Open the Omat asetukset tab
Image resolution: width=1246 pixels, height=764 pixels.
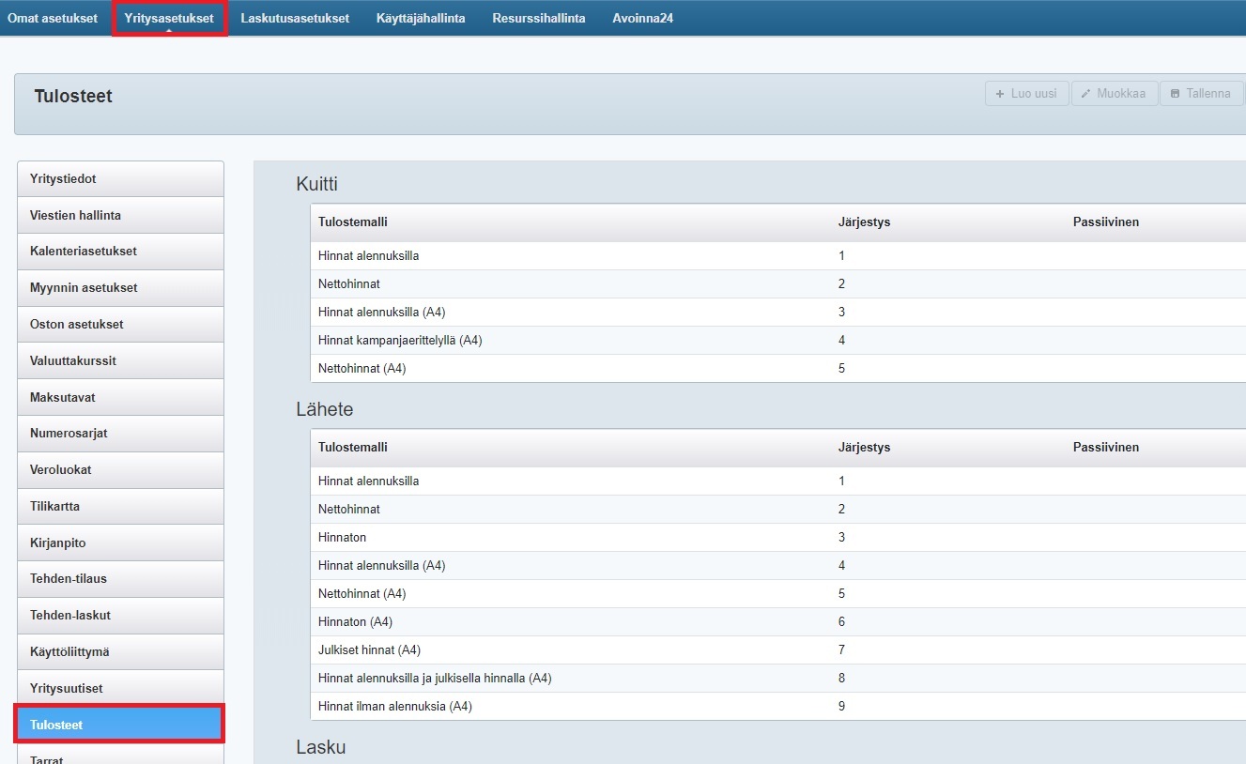point(53,18)
